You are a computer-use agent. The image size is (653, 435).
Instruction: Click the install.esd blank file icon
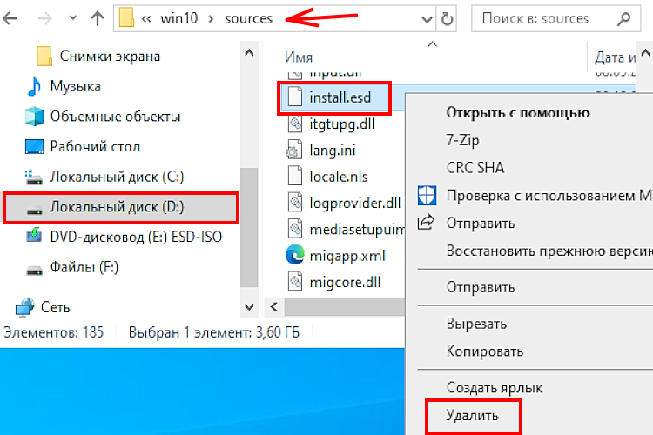[x=295, y=97]
